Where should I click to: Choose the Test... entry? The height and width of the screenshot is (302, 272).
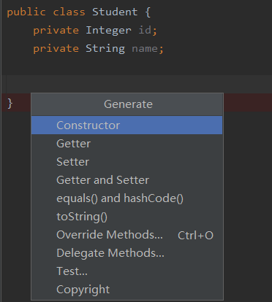tap(126, 271)
